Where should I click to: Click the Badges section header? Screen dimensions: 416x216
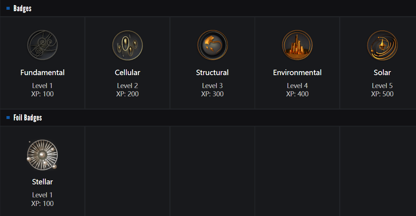pyautogui.click(x=22, y=8)
